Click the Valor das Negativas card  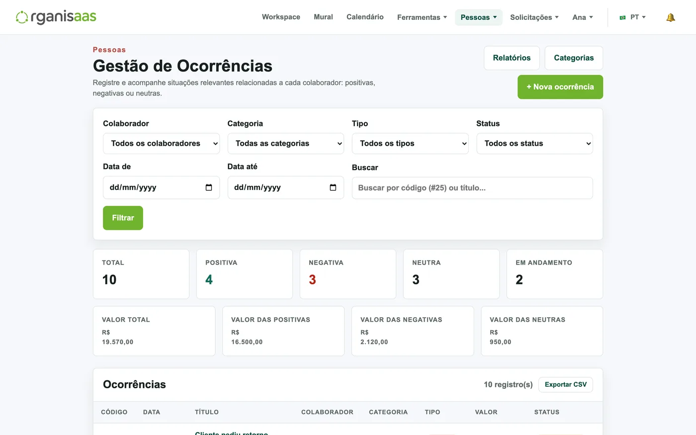click(413, 331)
